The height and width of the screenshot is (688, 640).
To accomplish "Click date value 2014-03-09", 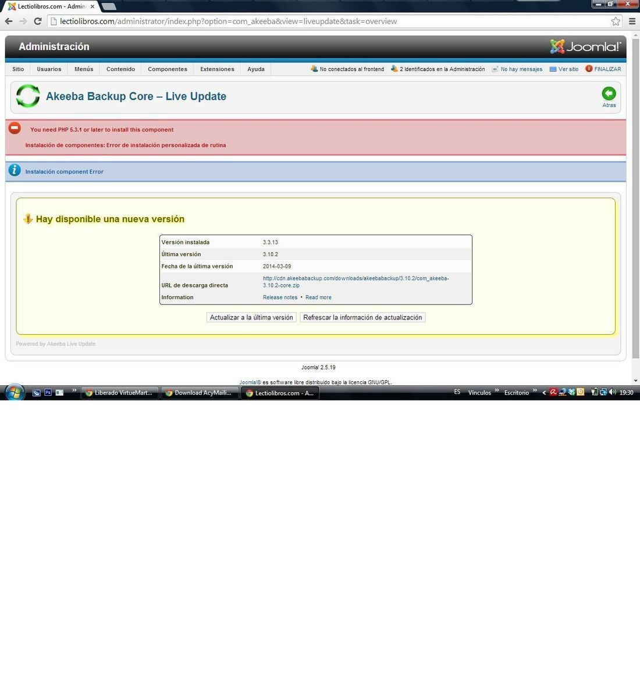I will click(x=277, y=267).
